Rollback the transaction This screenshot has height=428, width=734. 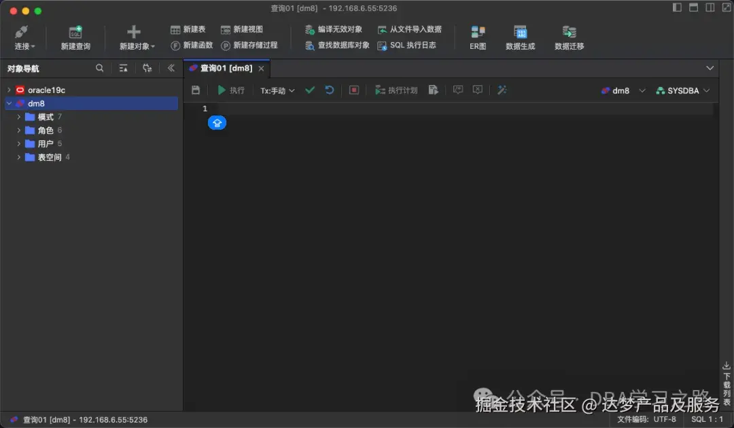pos(330,90)
